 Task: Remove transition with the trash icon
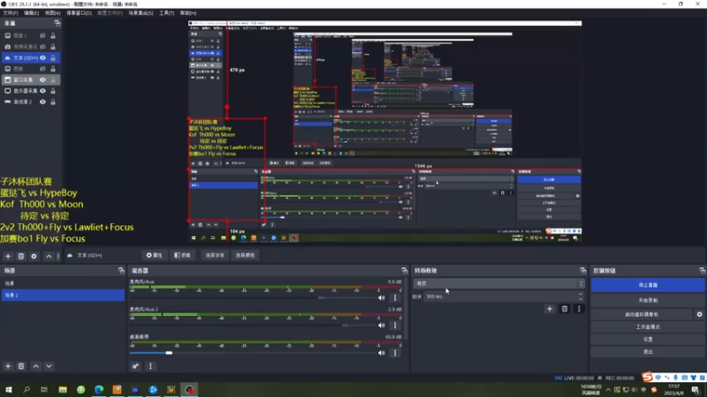point(564,309)
